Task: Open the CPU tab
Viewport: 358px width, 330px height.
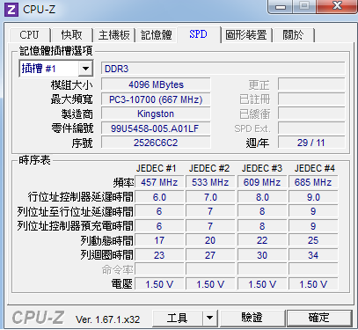Action: pyautogui.click(x=30, y=35)
